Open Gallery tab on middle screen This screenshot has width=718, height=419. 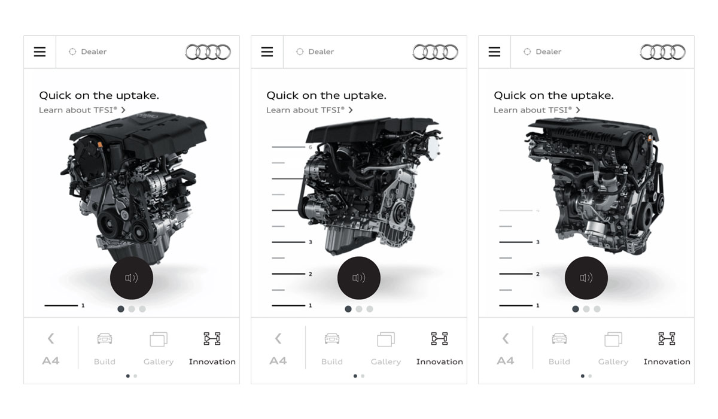386,348
